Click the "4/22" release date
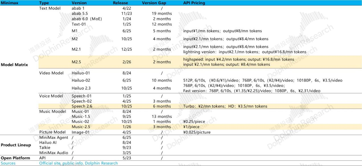Screen dimensions: 362x166 coord(126,8)
